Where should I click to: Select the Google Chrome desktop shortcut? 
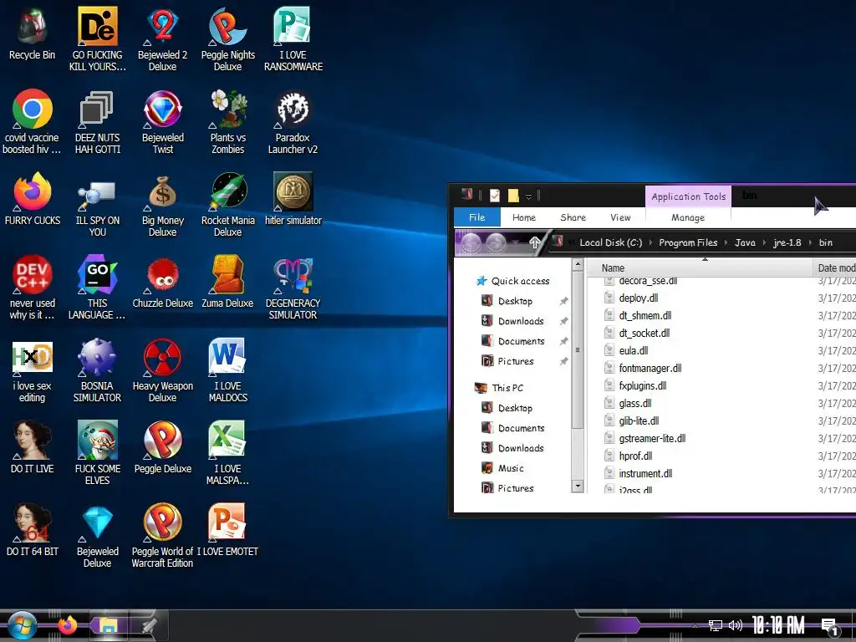pyautogui.click(x=33, y=121)
